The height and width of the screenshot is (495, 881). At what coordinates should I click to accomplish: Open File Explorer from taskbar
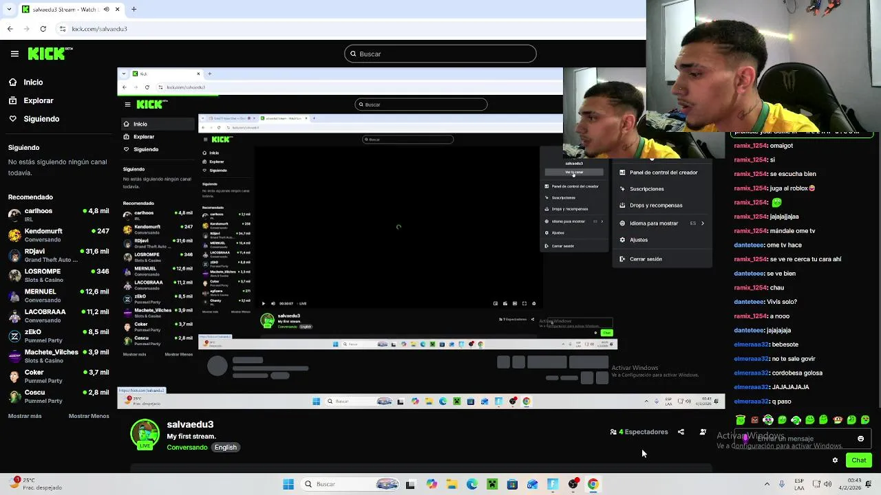(452, 484)
